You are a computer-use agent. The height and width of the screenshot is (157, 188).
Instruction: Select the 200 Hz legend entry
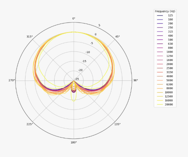[165, 23]
